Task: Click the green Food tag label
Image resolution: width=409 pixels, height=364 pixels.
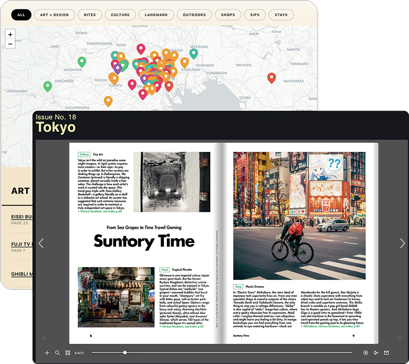Action: [x=164, y=270]
